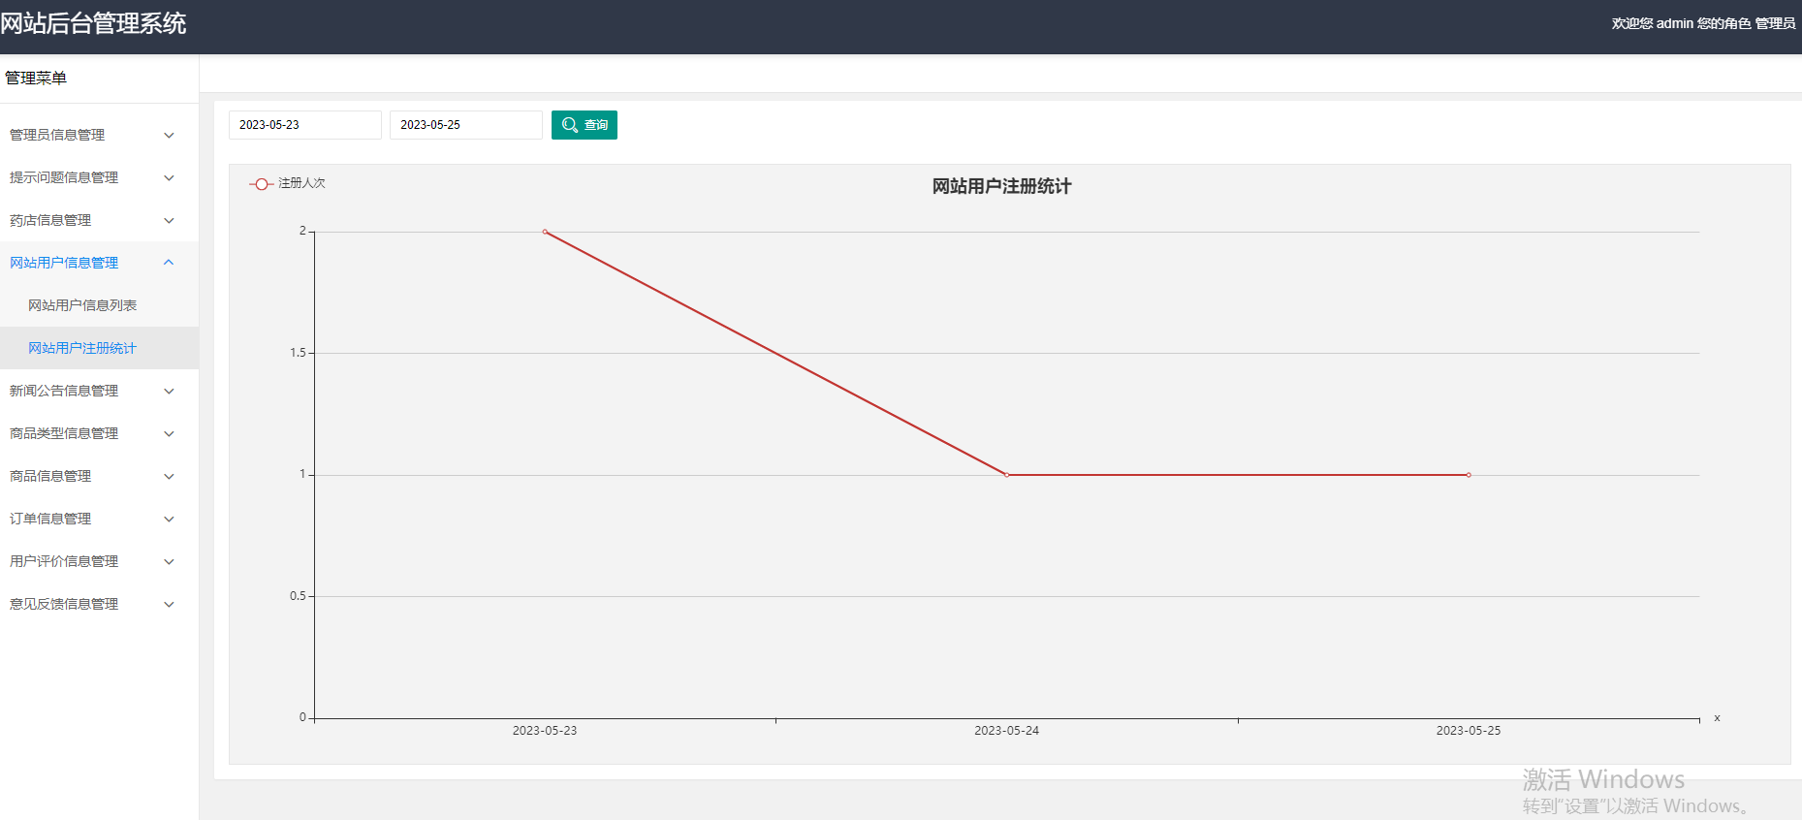Viewport: 1802px width, 820px height.
Task: Expand 新闻公告信息管理 with its chevron
Action: point(169,391)
